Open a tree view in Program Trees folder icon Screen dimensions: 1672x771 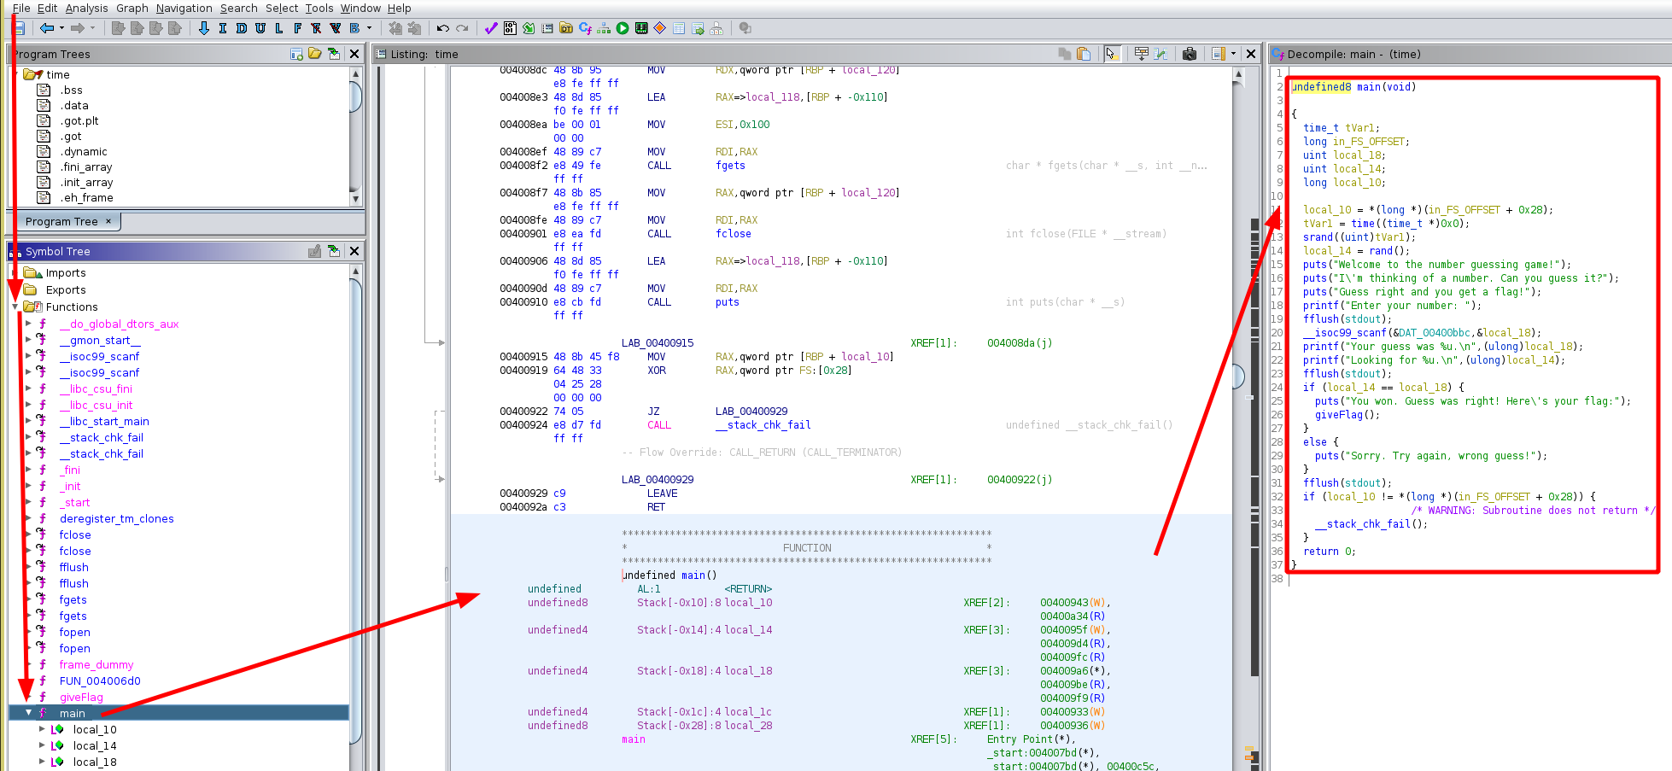315,54
